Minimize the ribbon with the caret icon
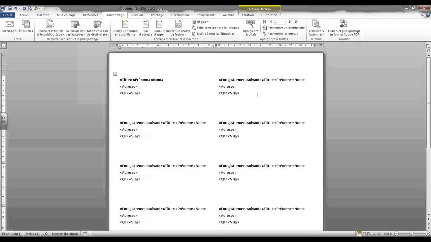 (x=422, y=15)
